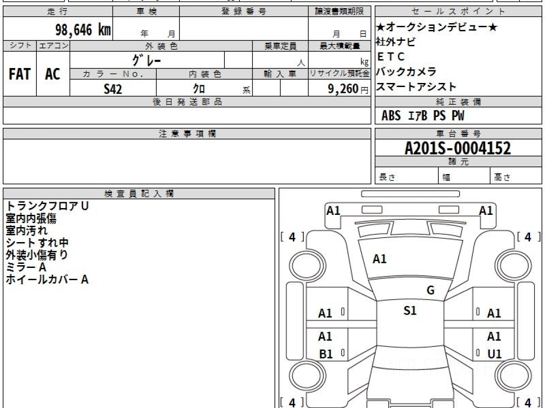The height and width of the screenshot is (408, 545).
Task: Click the ★オークションデビュー★ line
Action: click(437, 27)
